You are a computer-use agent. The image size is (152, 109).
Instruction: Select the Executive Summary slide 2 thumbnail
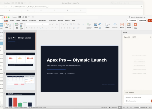21,61
